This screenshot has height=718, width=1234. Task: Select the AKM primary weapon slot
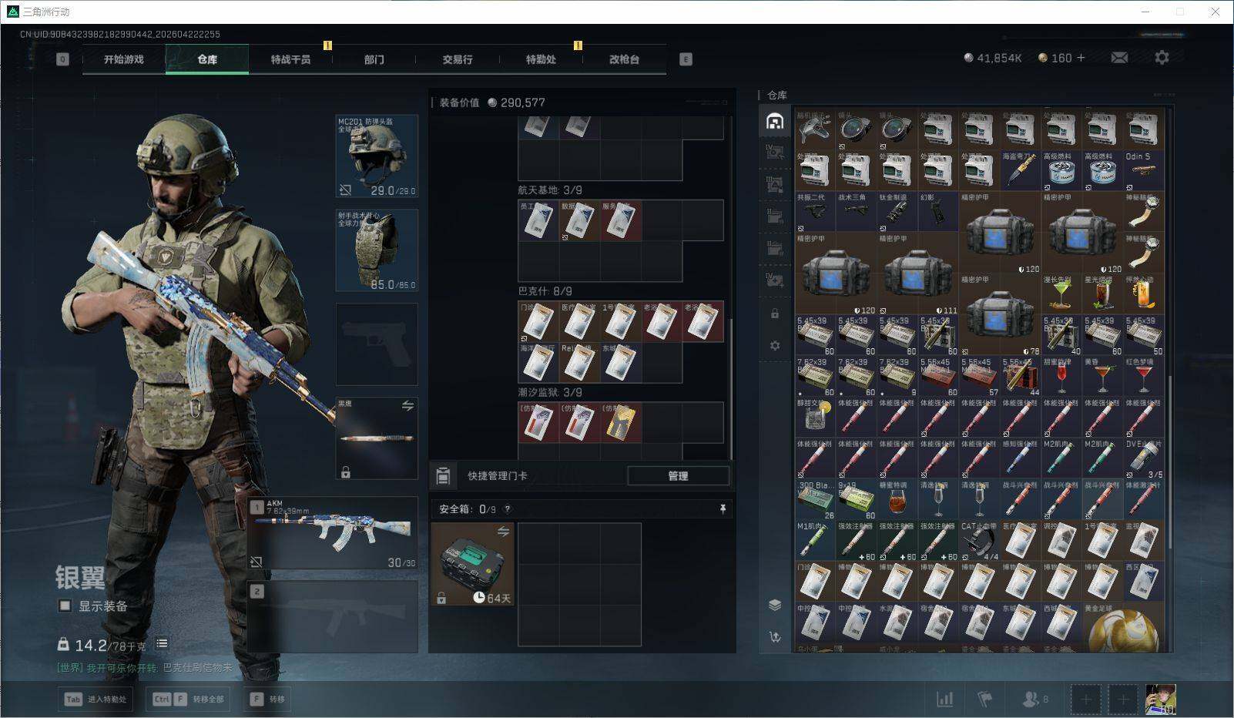tap(333, 534)
